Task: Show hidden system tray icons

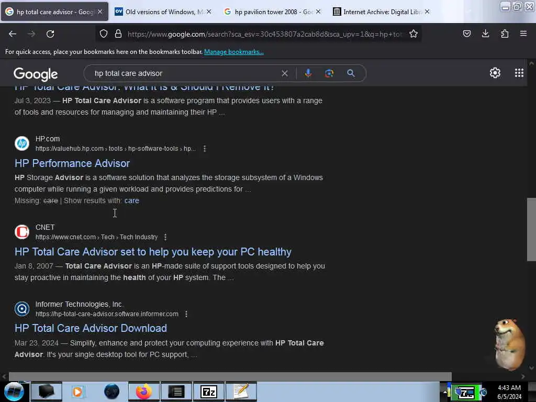Action: (445, 393)
